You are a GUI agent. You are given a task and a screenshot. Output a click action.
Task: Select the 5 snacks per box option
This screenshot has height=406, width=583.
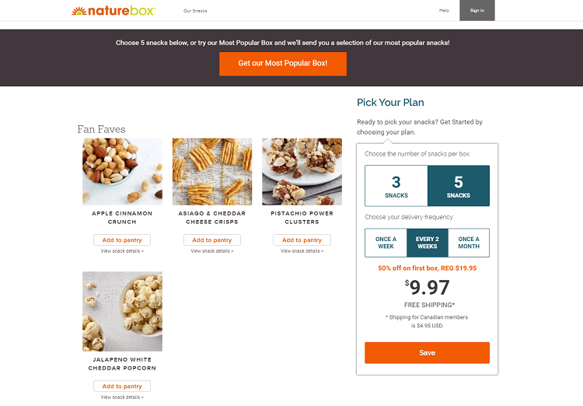pos(459,186)
